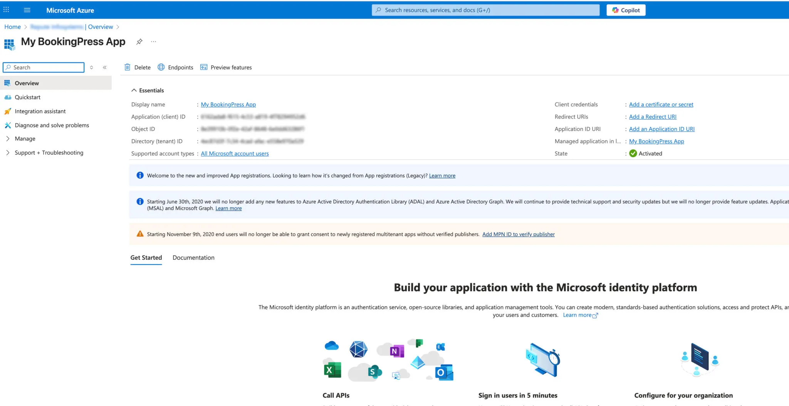Open the identity platform Learn more link
The width and height of the screenshot is (789, 406).
pyautogui.click(x=580, y=315)
